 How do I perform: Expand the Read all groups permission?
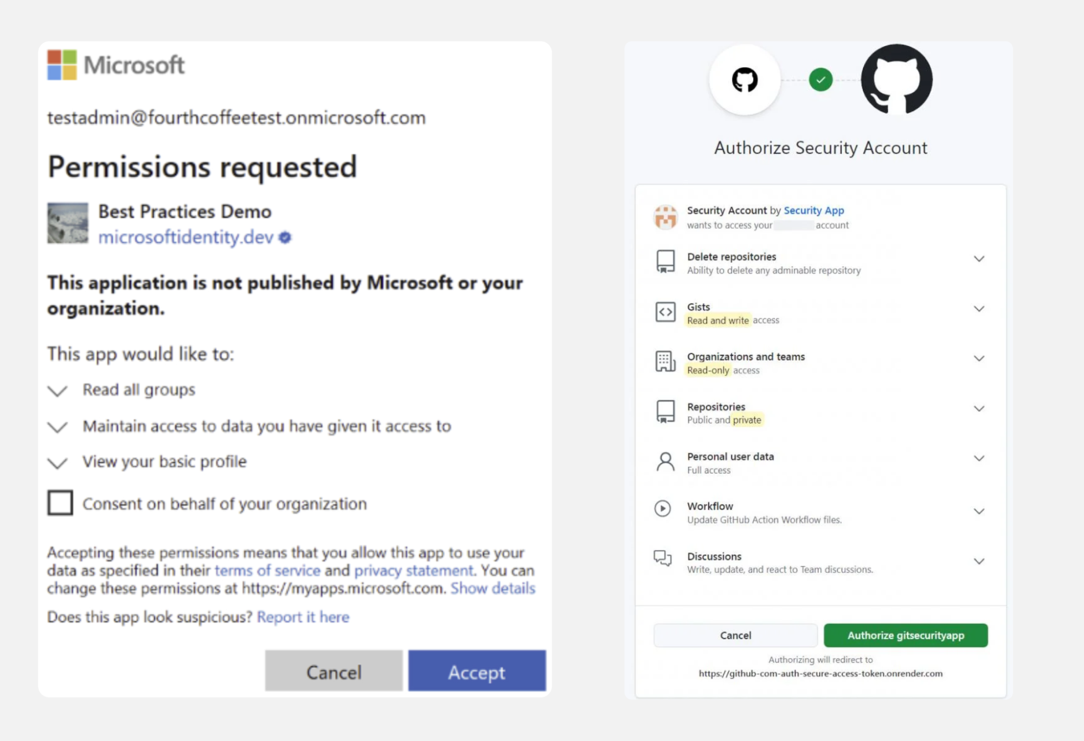[x=57, y=391]
